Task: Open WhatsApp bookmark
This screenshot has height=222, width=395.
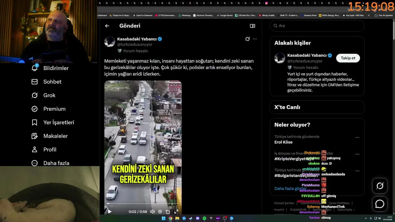Action: pos(185,15)
